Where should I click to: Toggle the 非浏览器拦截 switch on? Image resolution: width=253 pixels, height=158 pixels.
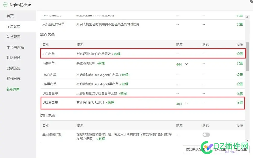click(x=206, y=134)
